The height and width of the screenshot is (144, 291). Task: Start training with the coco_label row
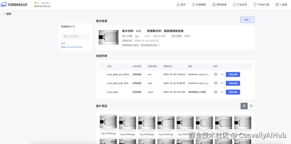pos(233,92)
